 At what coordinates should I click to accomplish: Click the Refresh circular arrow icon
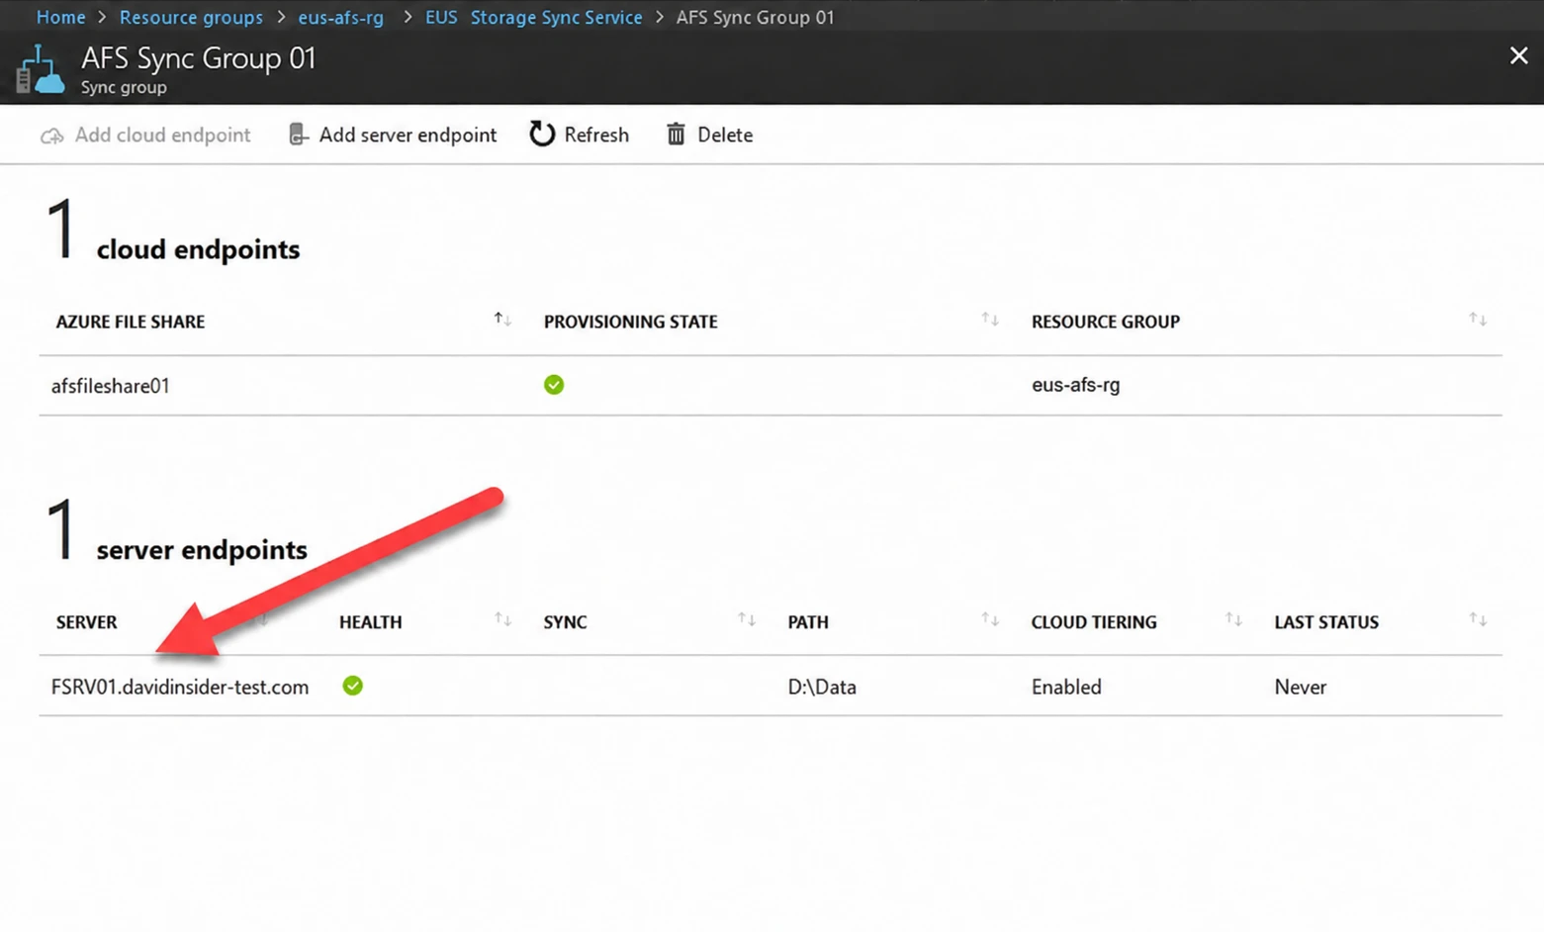tap(542, 134)
